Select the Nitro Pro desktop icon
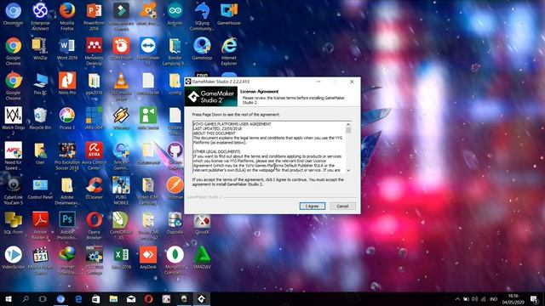The width and height of the screenshot is (545, 306). pos(67,84)
